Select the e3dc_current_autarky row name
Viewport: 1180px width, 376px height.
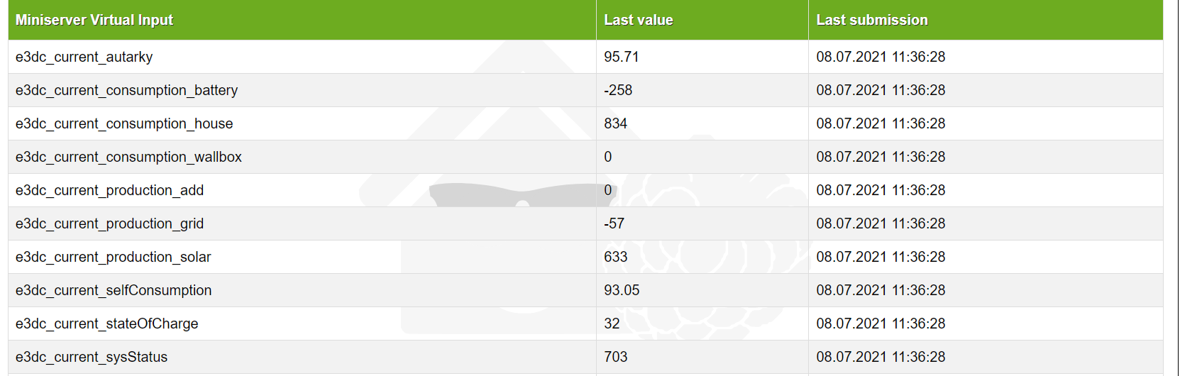click(84, 57)
